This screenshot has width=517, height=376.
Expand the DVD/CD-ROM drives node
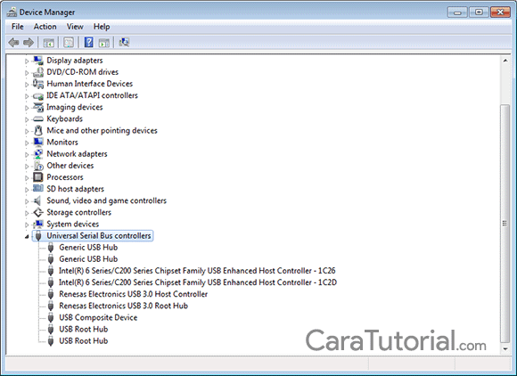[27, 72]
